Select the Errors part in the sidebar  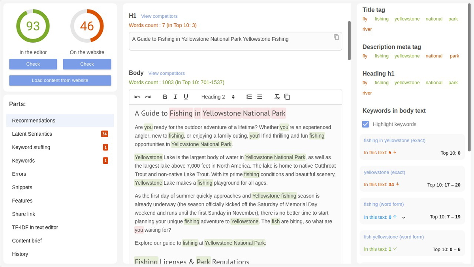click(19, 174)
